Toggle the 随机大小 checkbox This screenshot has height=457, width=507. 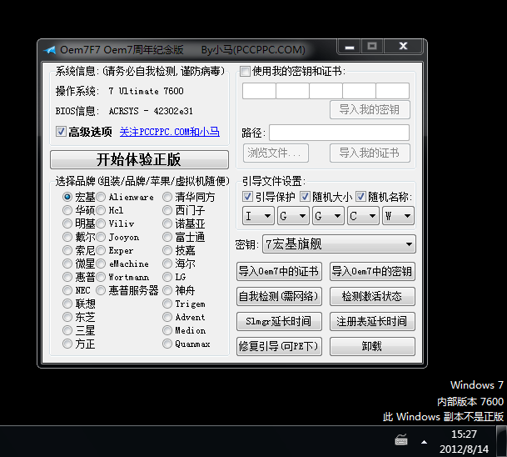coord(305,197)
